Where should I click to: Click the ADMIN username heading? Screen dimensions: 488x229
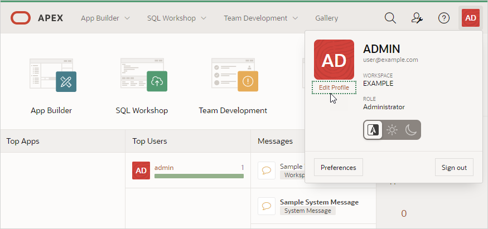(x=381, y=49)
